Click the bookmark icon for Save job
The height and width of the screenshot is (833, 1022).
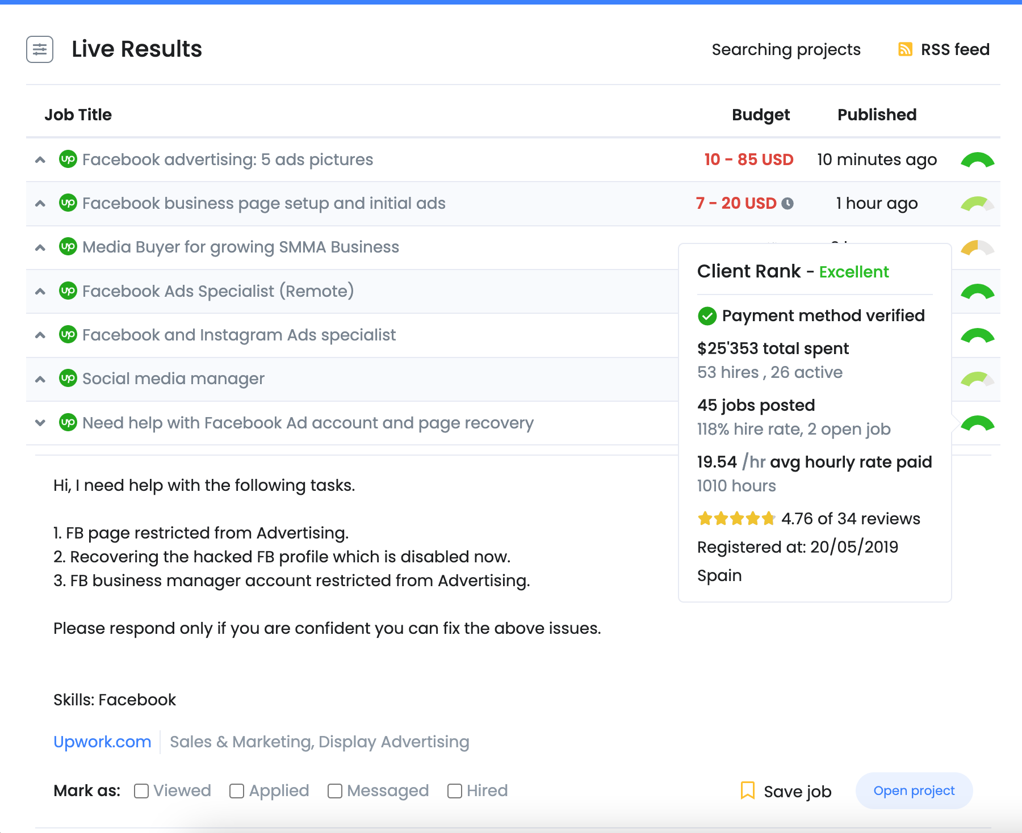pyautogui.click(x=748, y=790)
